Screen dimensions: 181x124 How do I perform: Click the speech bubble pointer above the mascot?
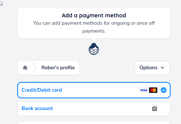click(94, 39)
